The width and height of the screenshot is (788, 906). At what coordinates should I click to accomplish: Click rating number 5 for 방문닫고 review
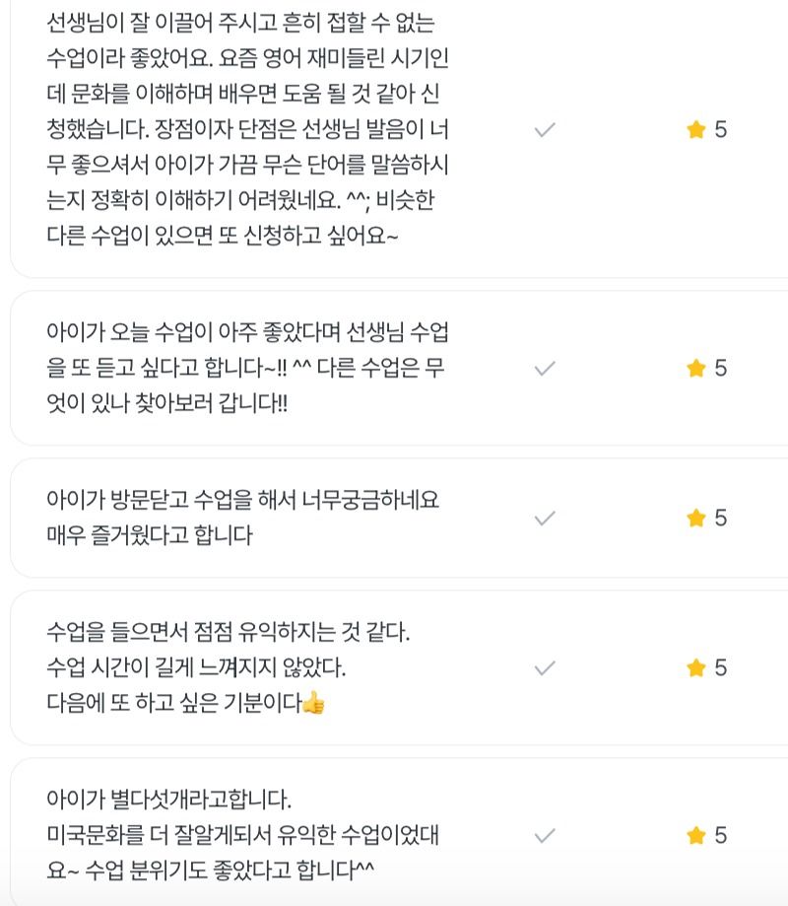[x=721, y=519]
